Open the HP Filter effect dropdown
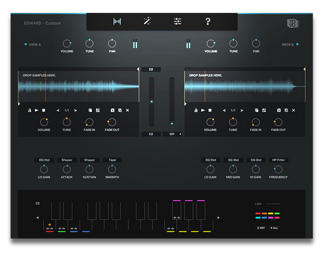 tap(278, 160)
